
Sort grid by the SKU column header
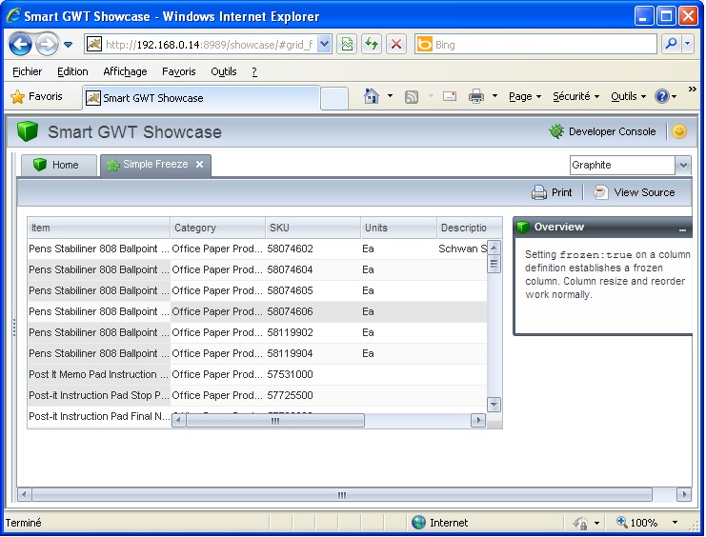pyautogui.click(x=312, y=229)
